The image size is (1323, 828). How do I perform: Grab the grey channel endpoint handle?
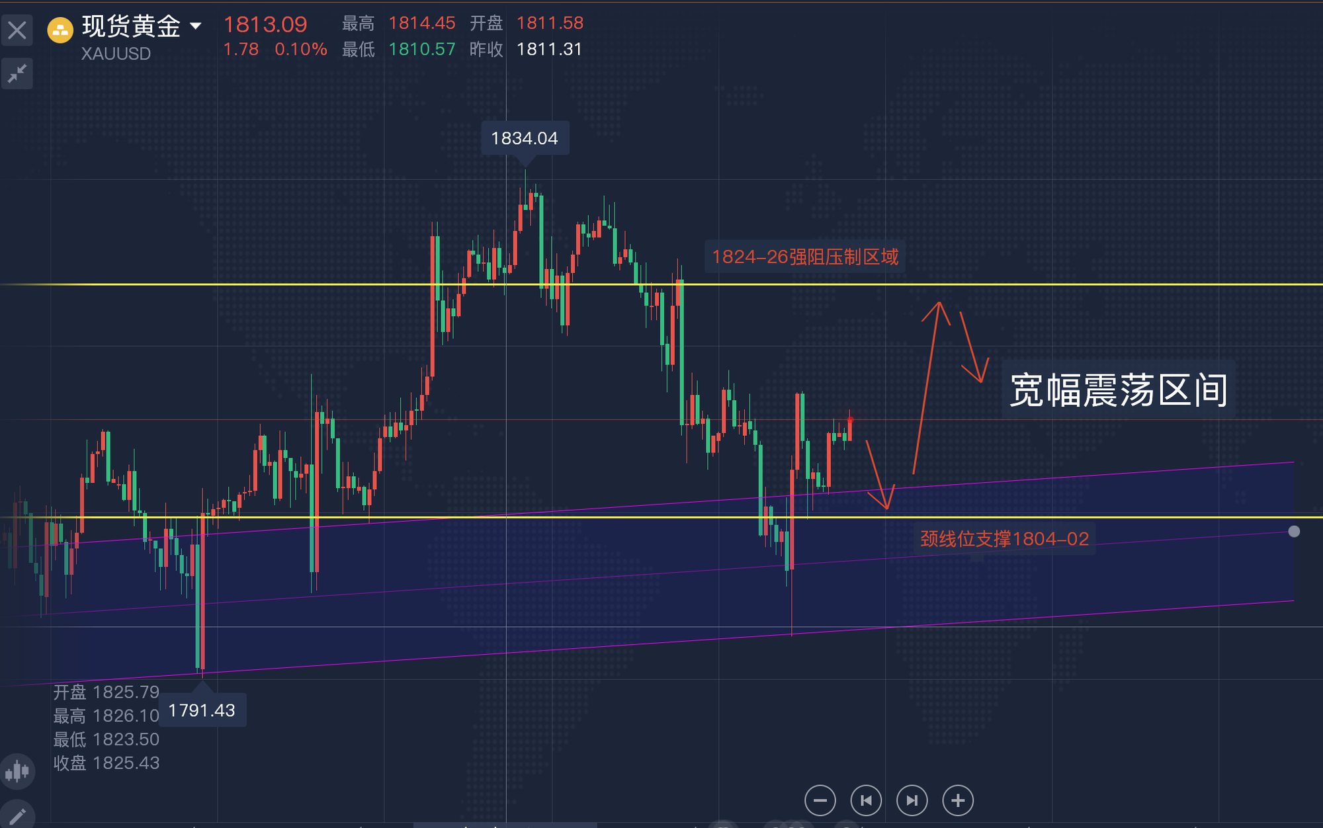click(1294, 532)
